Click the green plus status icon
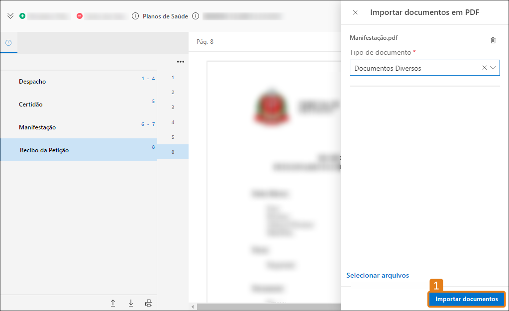The image size is (509, 311). [x=22, y=15]
